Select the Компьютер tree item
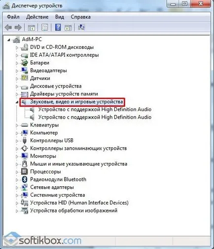Screen dimensions: 214x249 click(x=44, y=133)
